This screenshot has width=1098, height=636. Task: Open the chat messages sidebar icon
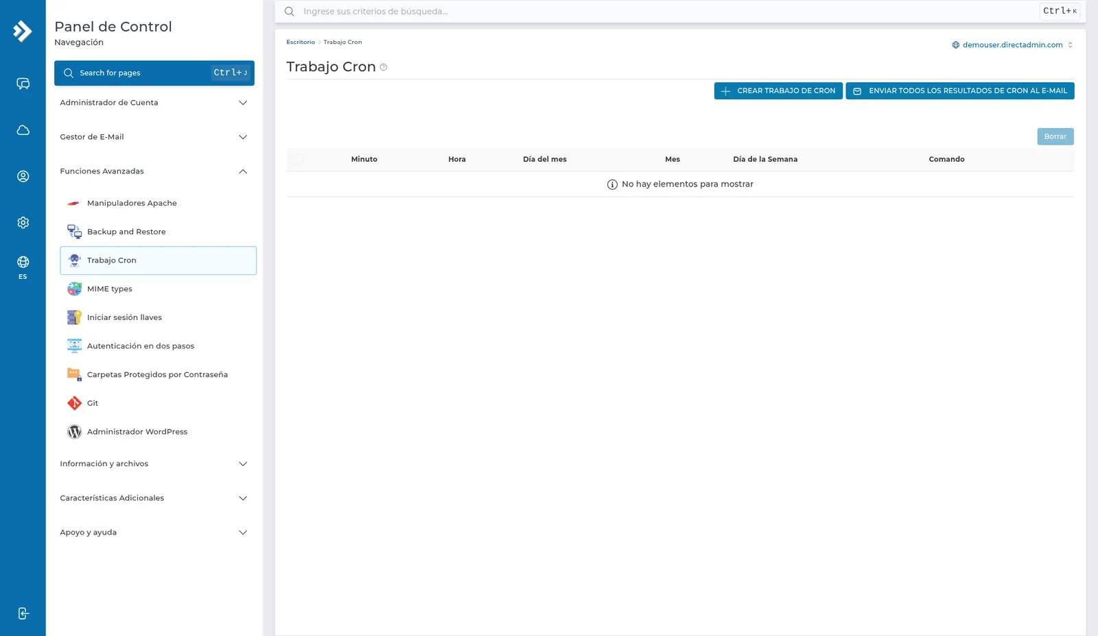(23, 84)
